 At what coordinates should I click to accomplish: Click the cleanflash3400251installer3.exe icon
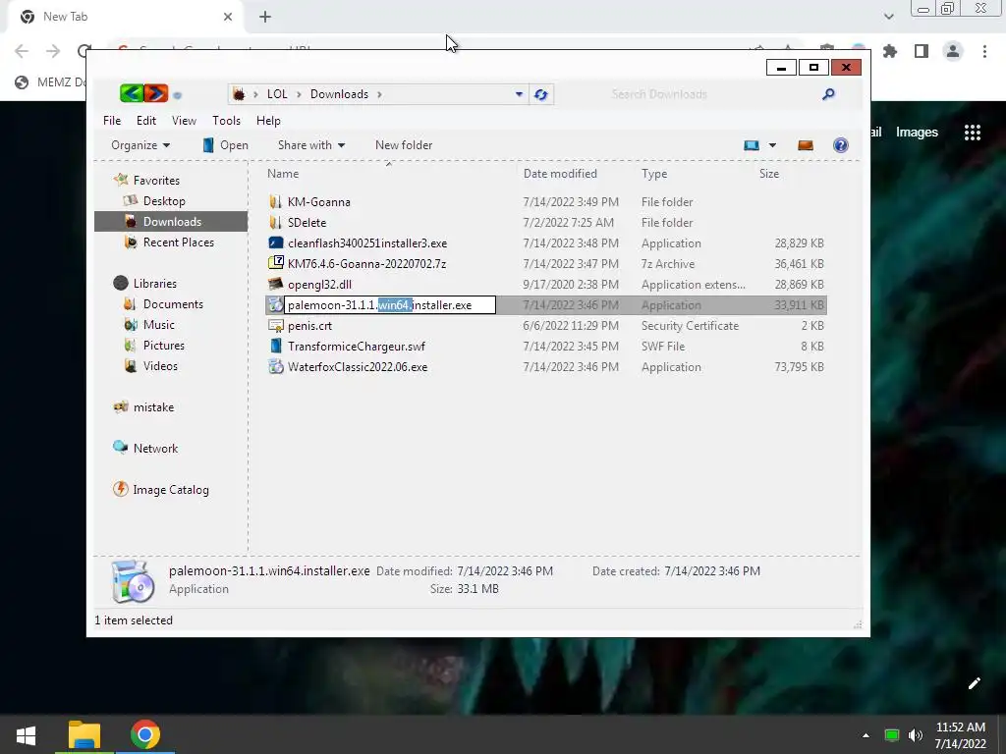(276, 243)
